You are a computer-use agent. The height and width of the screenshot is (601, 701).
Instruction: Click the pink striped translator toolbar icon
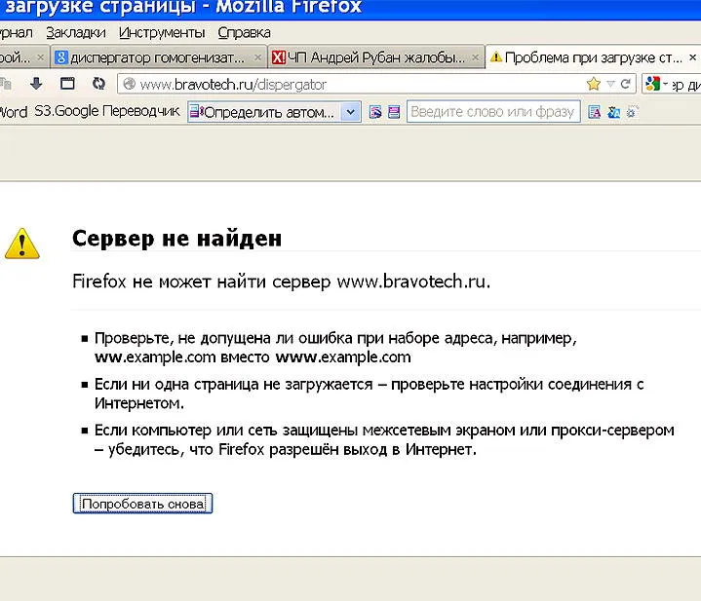[394, 112]
